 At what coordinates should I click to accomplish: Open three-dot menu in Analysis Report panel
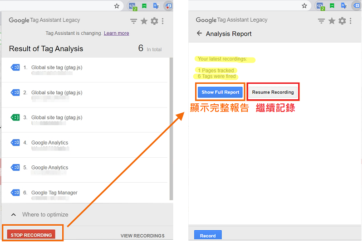(350, 21)
